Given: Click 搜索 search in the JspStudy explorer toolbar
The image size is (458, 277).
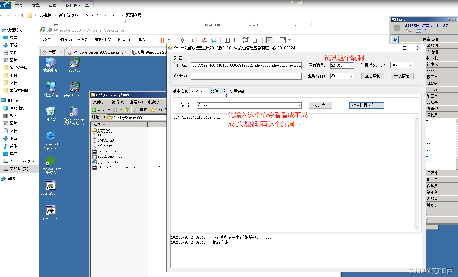Looking at the screenshot, I should pyautogui.click(x=140, y=110).
